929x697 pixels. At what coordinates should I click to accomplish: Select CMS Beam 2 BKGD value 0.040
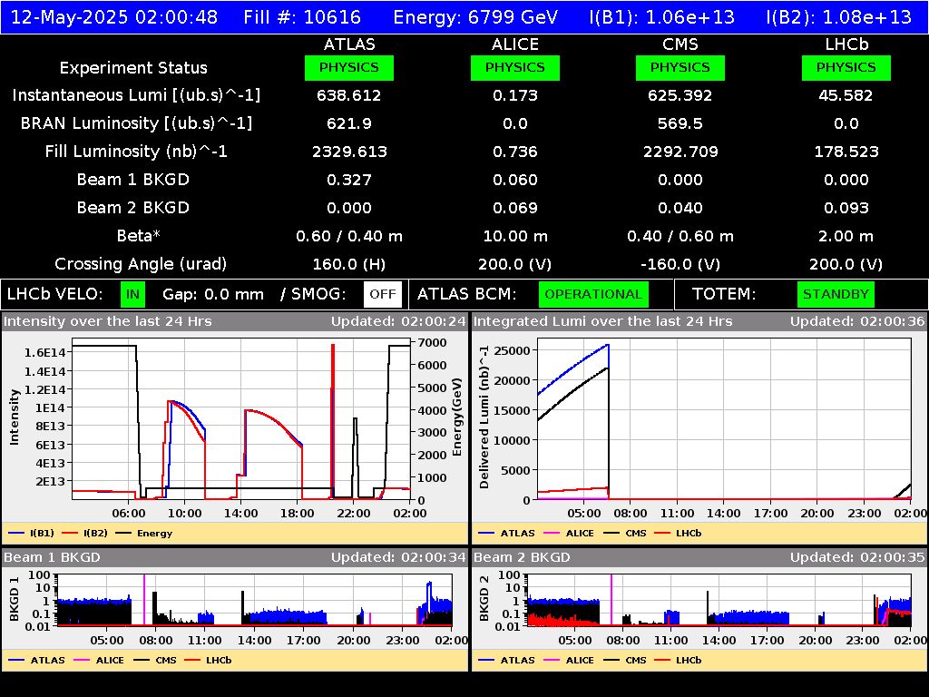coord(680,208)
